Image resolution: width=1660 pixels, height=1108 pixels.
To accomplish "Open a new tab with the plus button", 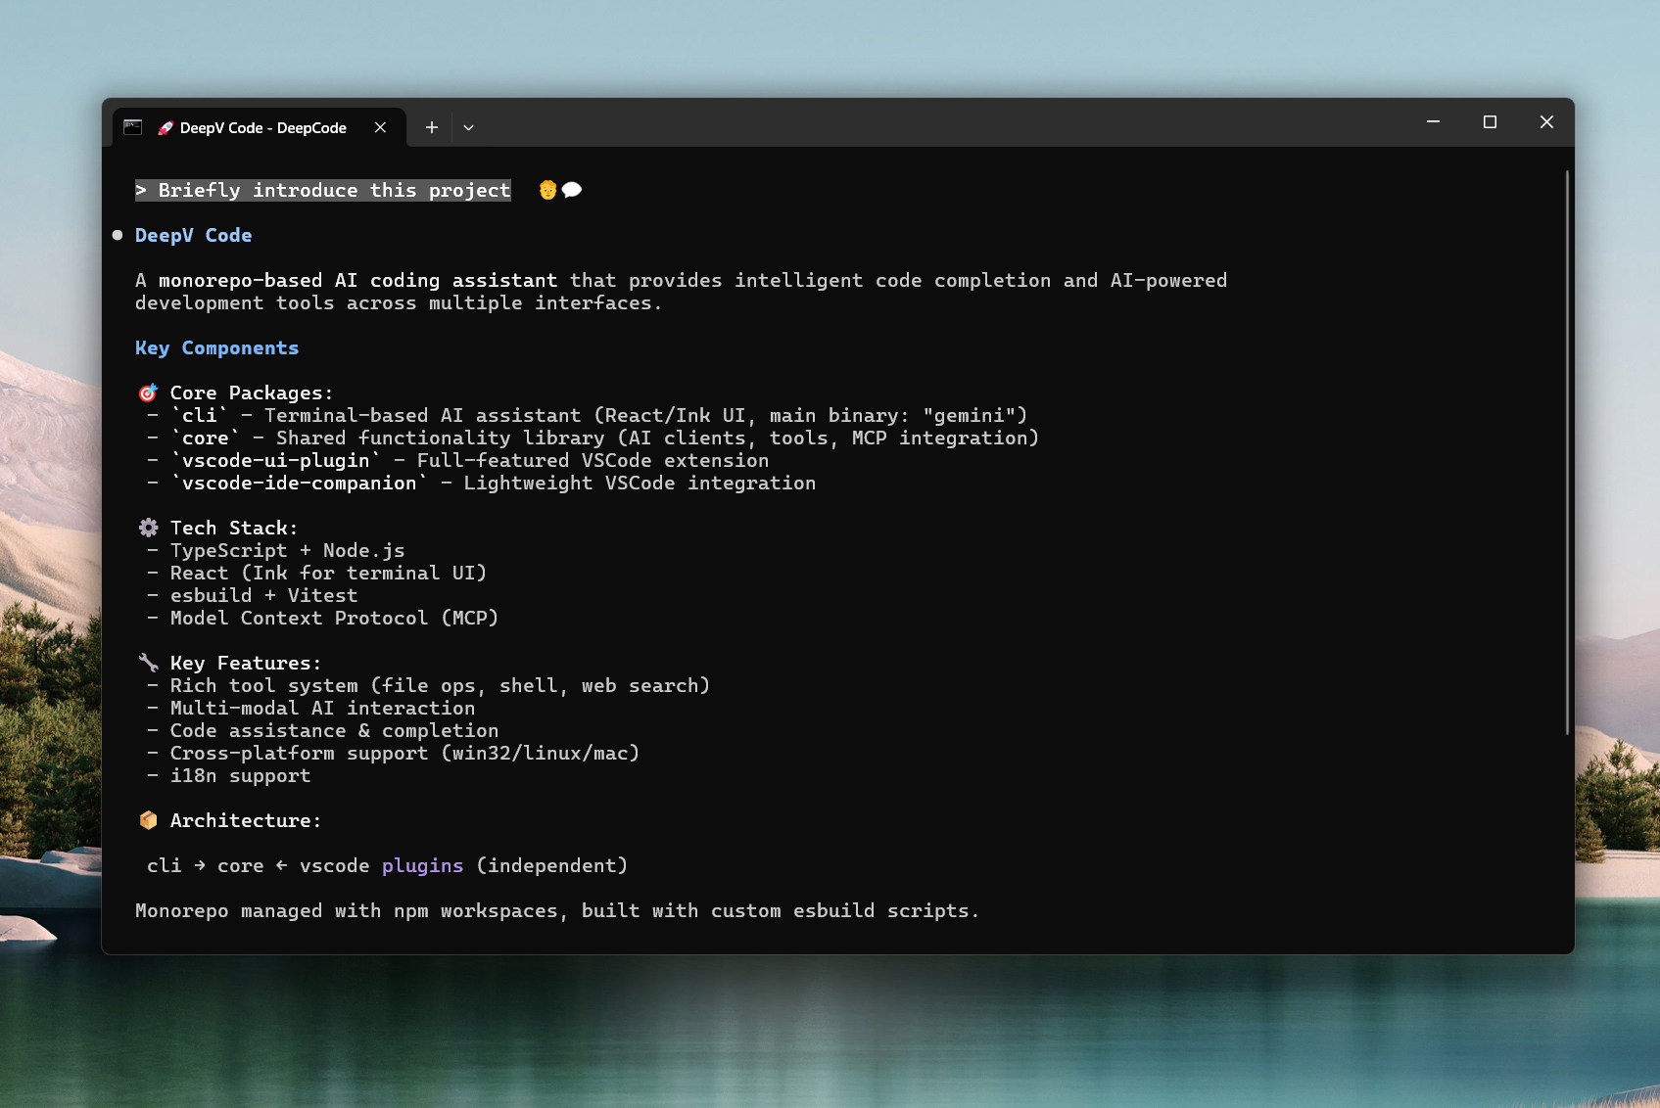I will click(431, 127).
